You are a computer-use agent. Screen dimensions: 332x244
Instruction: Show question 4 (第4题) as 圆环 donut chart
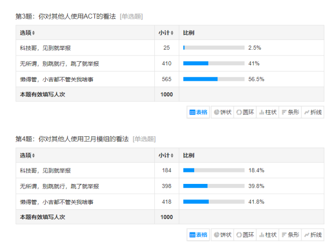[x=245, y=235]
